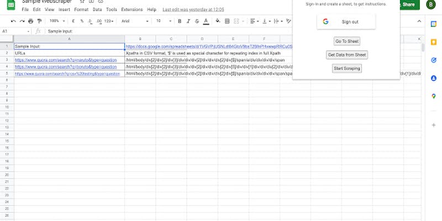Decrease decimal places
The height and width of the screenshot is (221, 442).
[x=90, y=21]
